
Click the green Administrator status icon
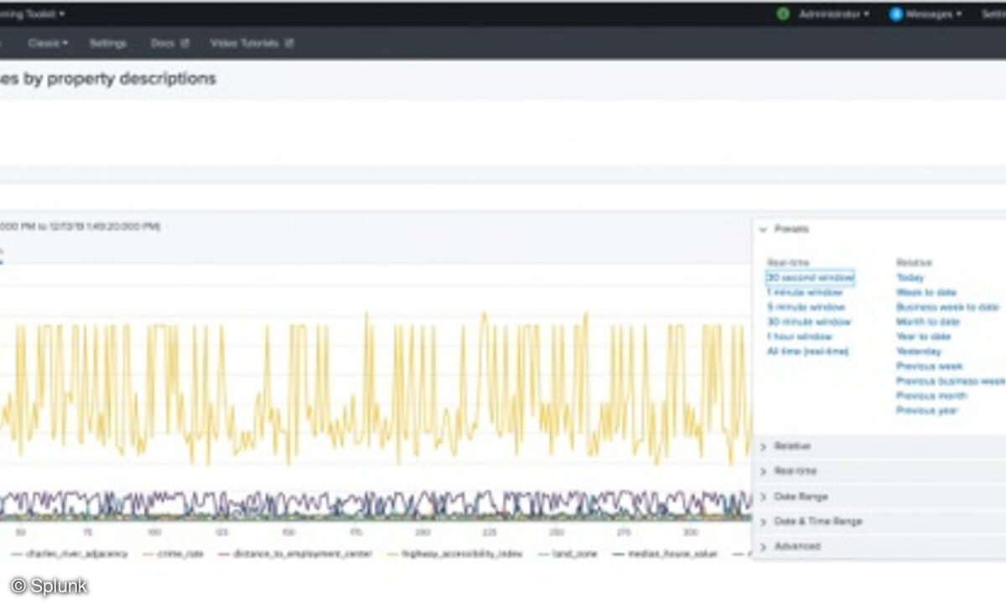[x=783, y=14]
